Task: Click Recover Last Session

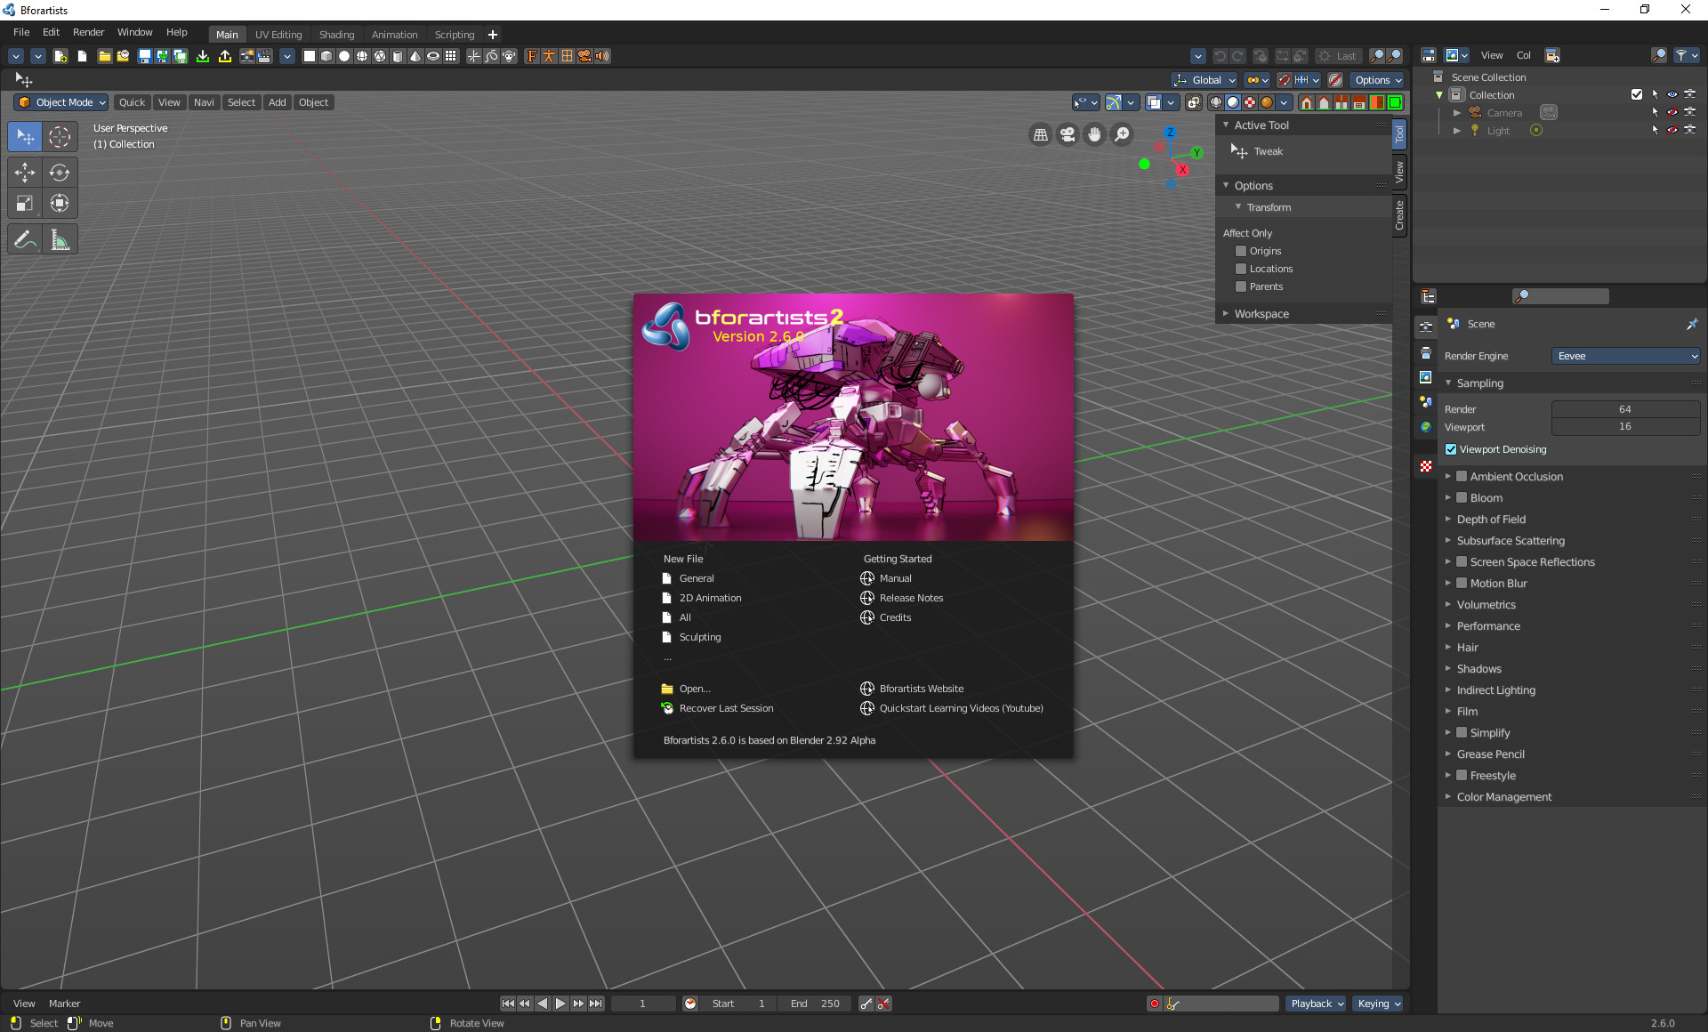Action: coord(726,708)
